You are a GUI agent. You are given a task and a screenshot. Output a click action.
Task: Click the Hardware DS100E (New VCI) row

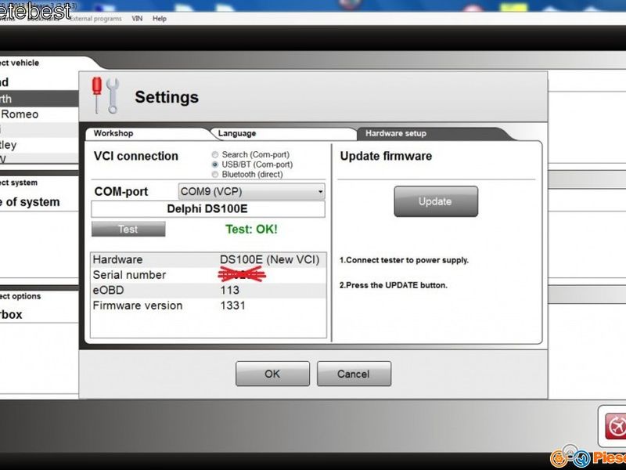point(208,260)
